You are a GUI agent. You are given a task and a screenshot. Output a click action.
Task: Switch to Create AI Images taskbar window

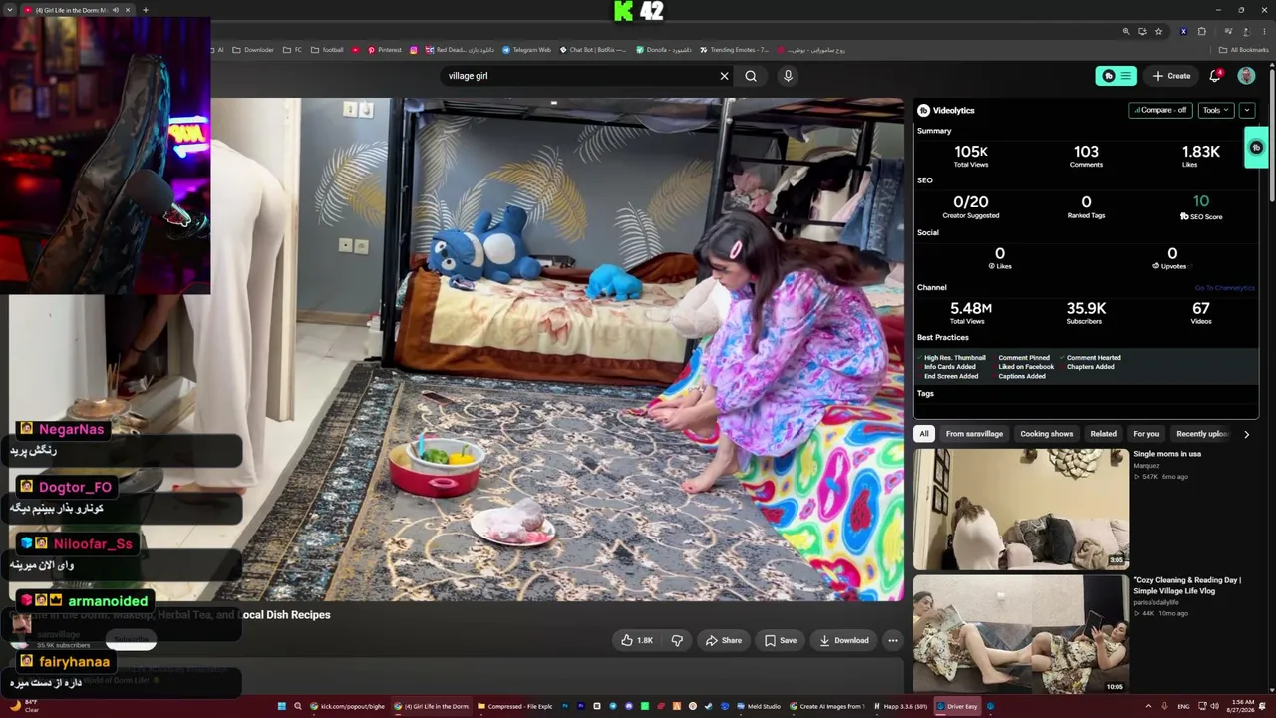pos(826,706)
